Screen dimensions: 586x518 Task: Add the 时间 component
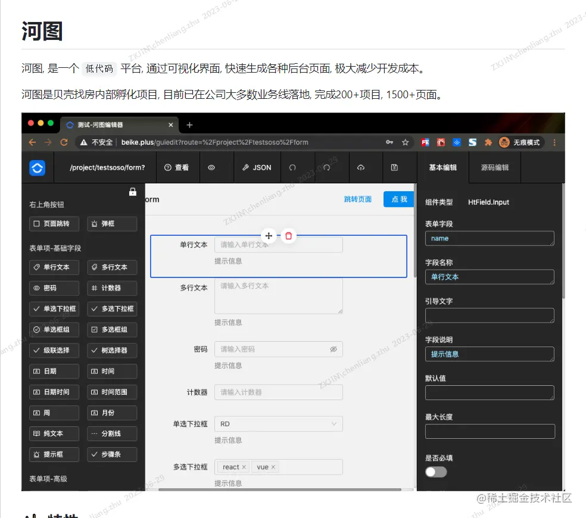112,371
